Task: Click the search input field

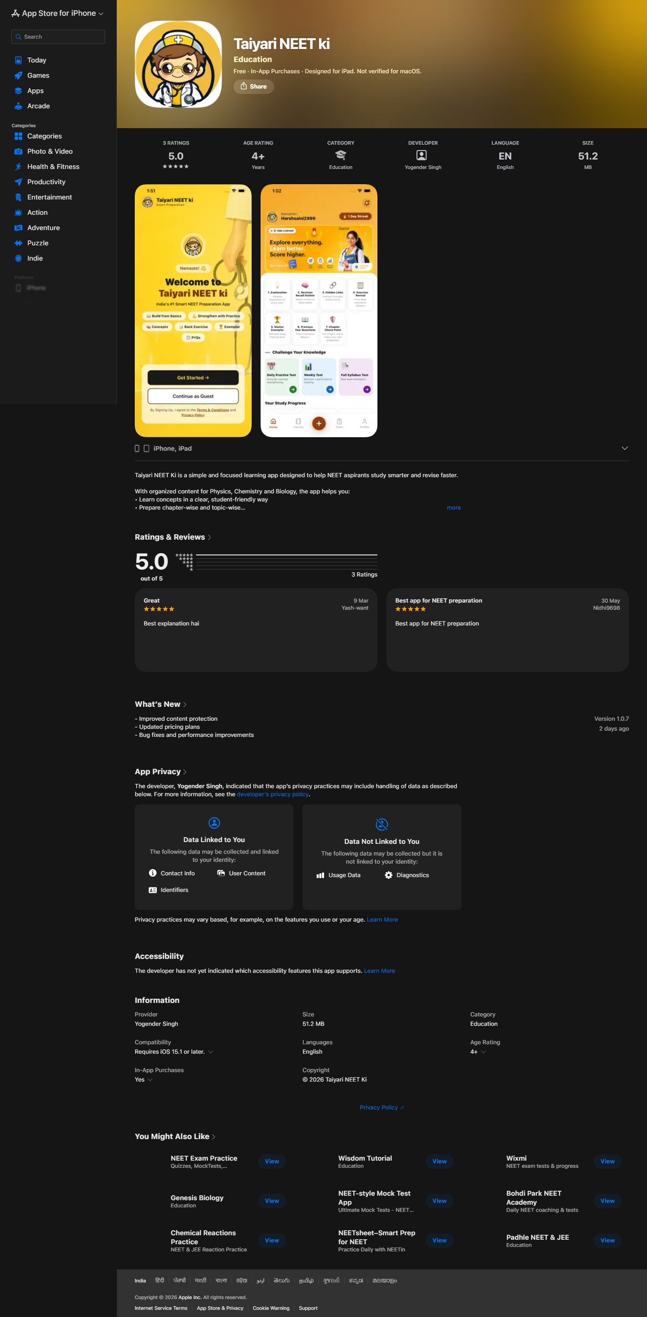Action: pyautogui.click(x=58, y=37)
